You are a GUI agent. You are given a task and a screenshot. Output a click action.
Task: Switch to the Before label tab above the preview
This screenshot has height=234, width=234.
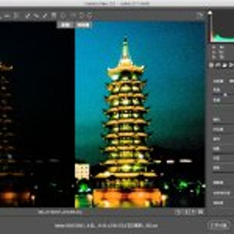[66, 25]
